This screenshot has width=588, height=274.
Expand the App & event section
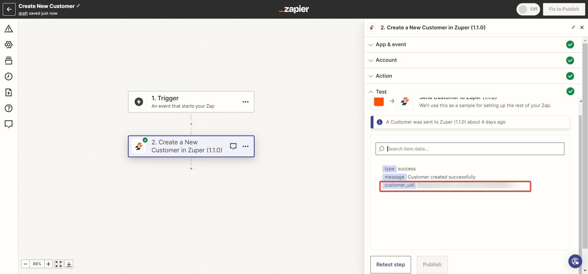473,45
